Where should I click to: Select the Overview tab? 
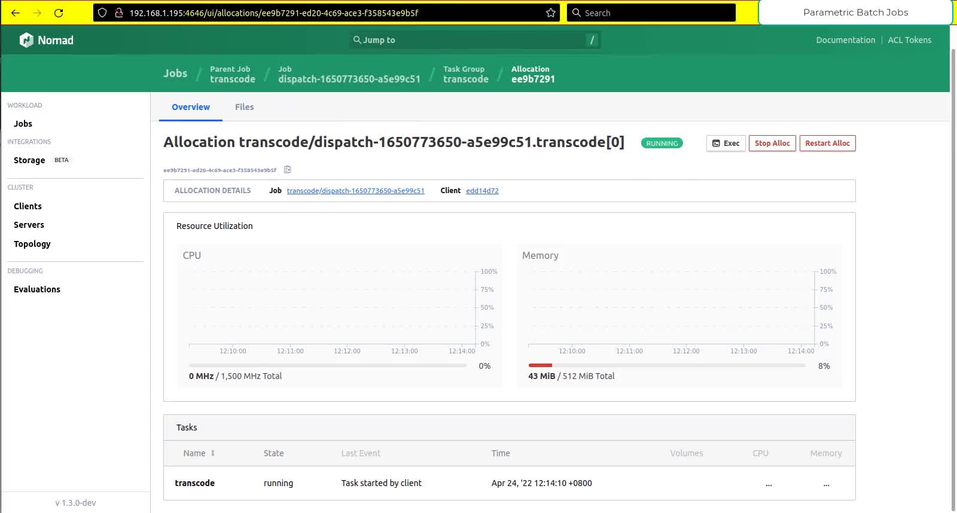click(x=191, y=107)
